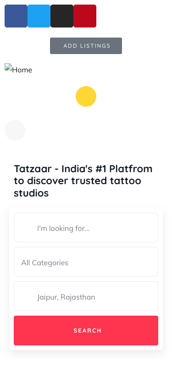Click inside the keyword search box
The image size is (172, 372).
(x=86, y=228)
